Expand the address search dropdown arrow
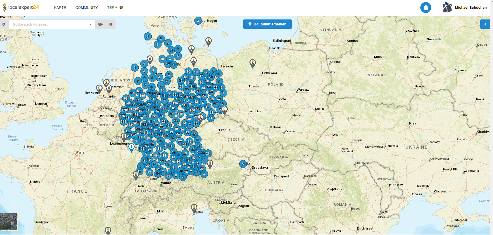The height and width of the screenshot is (235, 493). coord(91,24)
